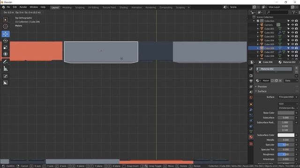Toggle Cube.006 viewport visibility eye
Viewport: 300px width, 168px height.
[292, 48]
